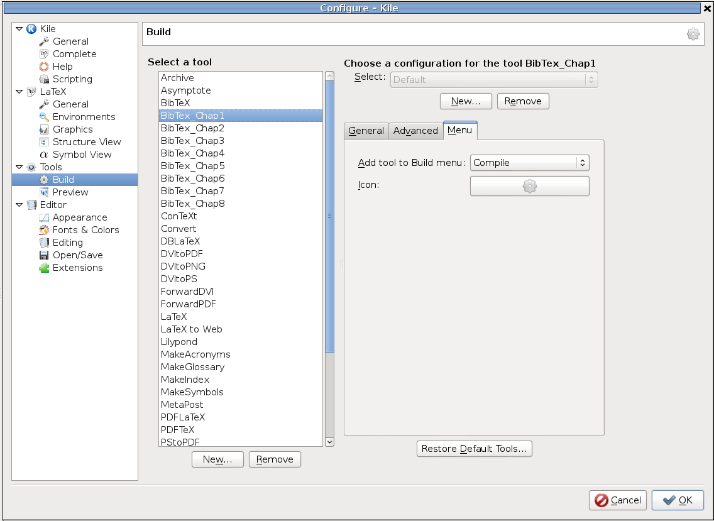The image size is (714, 521).
Task: Select MakeGlossary in the tool list
Action: click(x=241, y=367)
